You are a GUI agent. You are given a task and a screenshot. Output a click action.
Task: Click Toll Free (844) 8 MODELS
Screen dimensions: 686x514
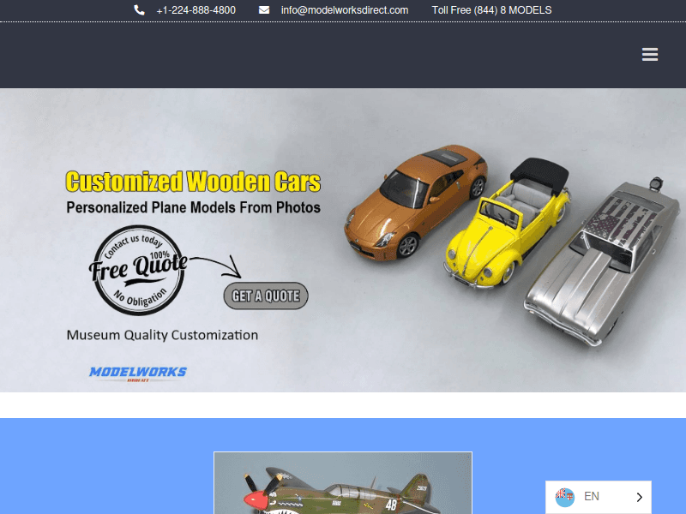(x=491, y=9)
